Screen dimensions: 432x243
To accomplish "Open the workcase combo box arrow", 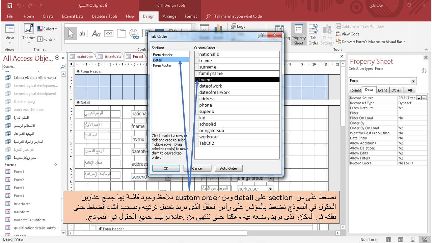I will [x=271, y=189].
